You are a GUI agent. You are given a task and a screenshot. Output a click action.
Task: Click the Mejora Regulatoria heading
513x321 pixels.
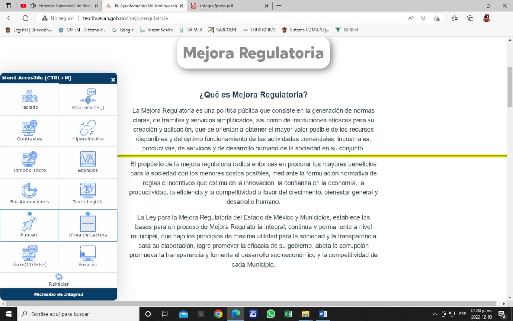click(x=253, y=53)
